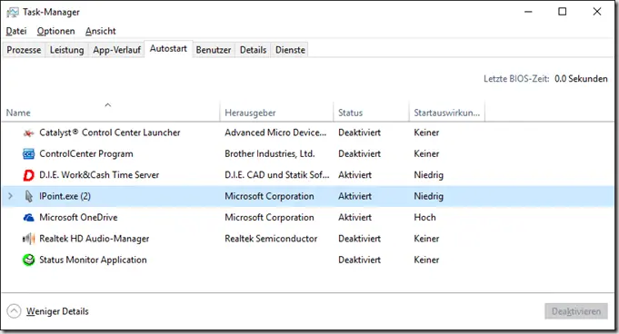Click the Brother ControlCenter Program icon
Viewport: 619px width, 334px height.
coord(28,153)
